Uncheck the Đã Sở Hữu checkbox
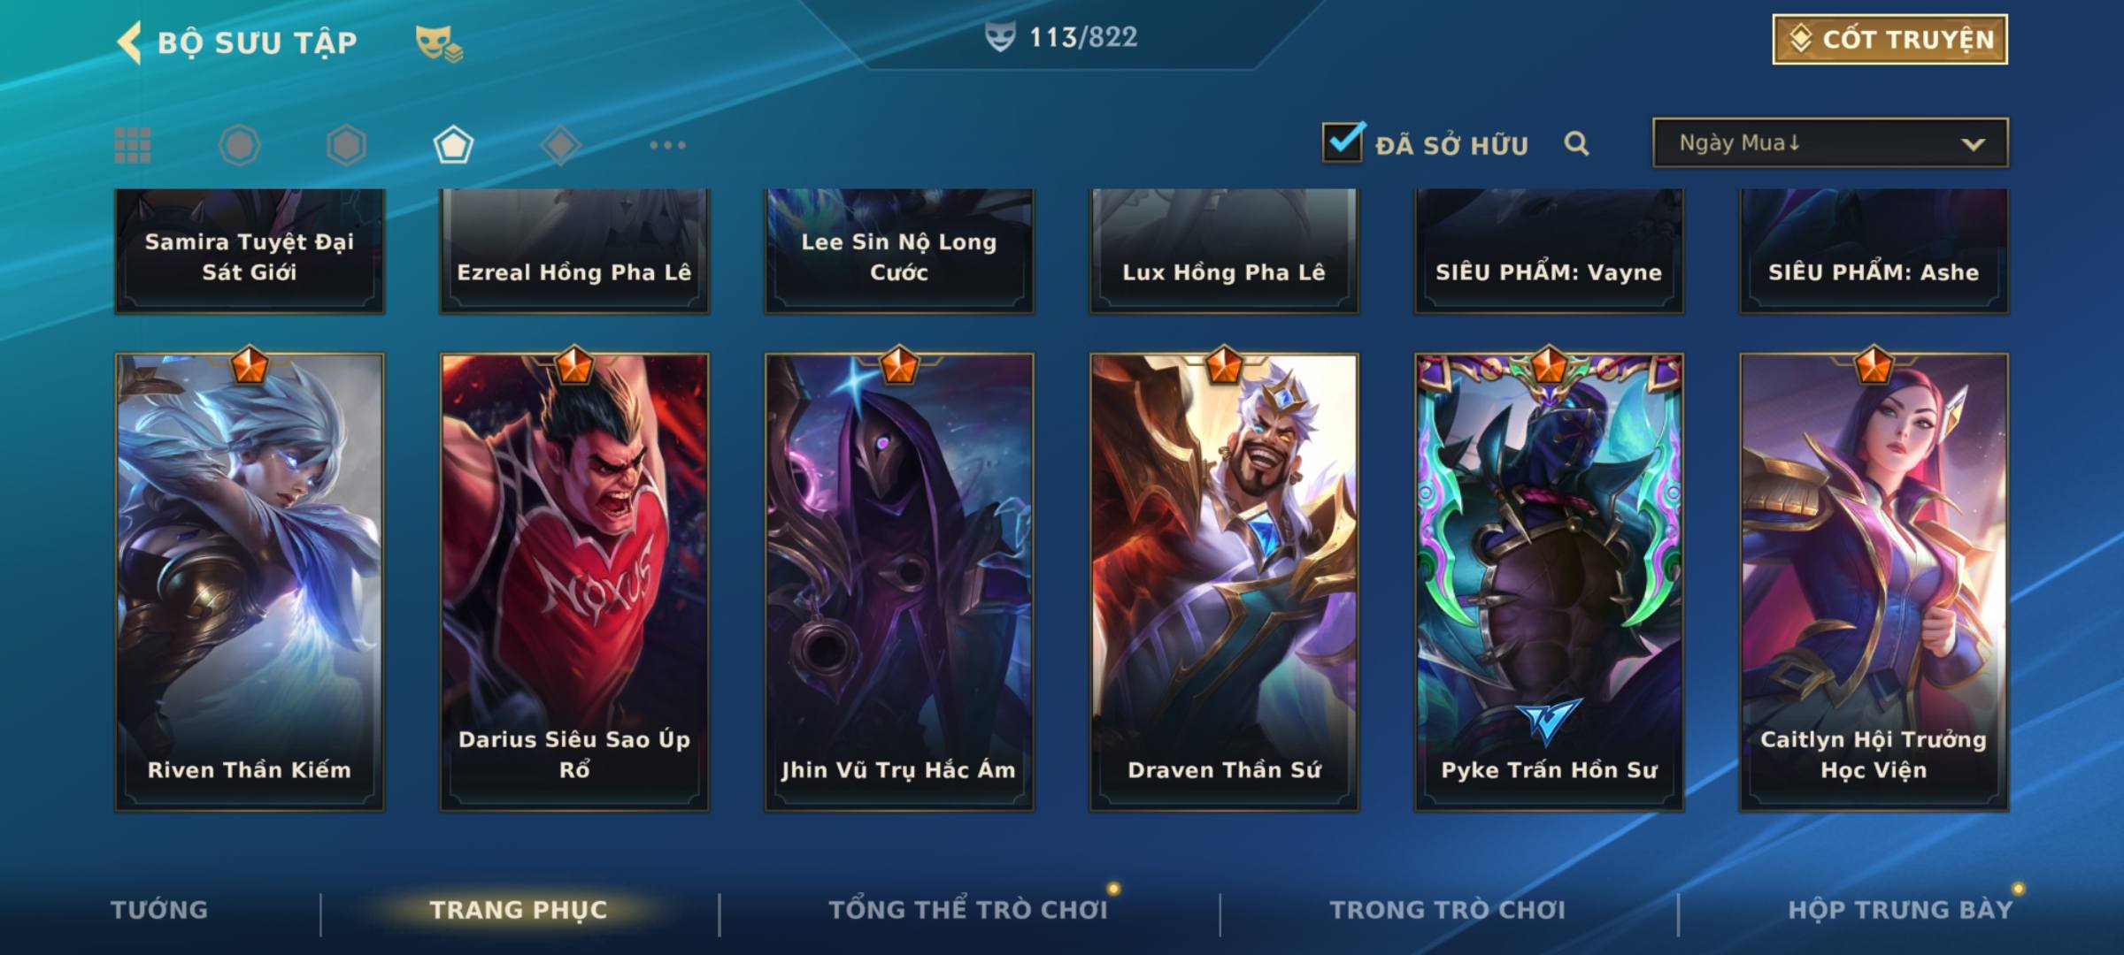Image resolution: width=2124 pixels, height=955 pixels. coord(1343,141)
